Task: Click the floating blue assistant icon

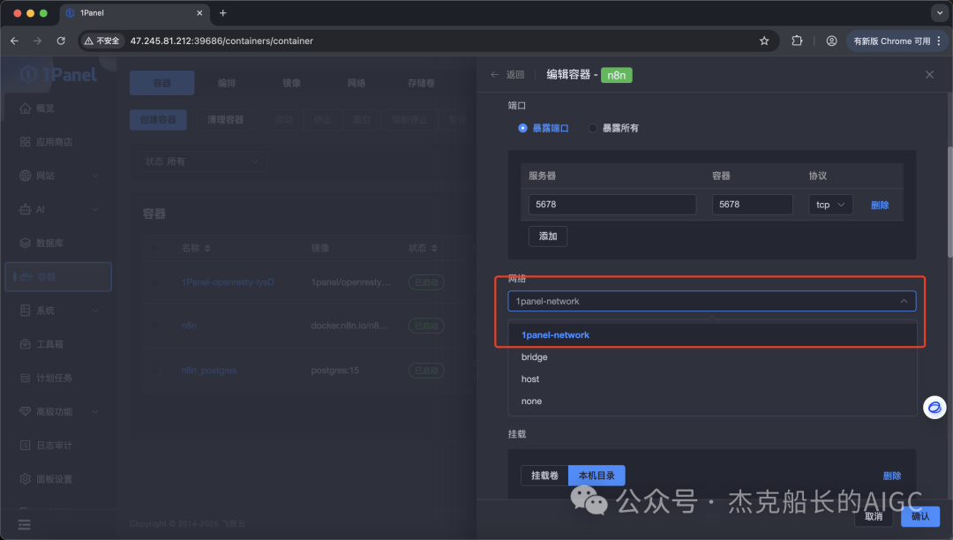Action: coord(934,408)
